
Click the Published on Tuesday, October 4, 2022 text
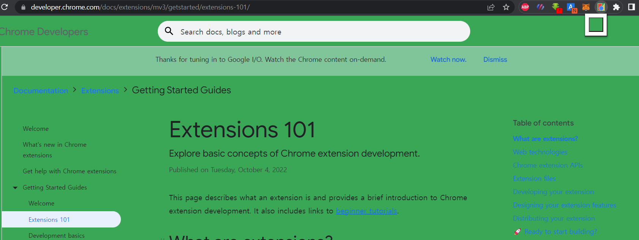pyautogui.click(x=228, y=170)
